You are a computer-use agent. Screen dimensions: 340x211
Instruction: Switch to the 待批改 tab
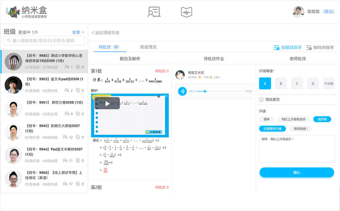click(x=108, y=47)
